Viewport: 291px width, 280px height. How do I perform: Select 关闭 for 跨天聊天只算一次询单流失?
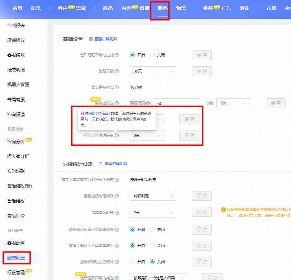(x=152, y=229)
